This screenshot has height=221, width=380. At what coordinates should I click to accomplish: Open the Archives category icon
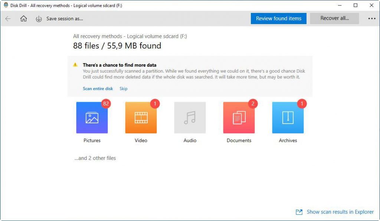(x=288, y=117)
